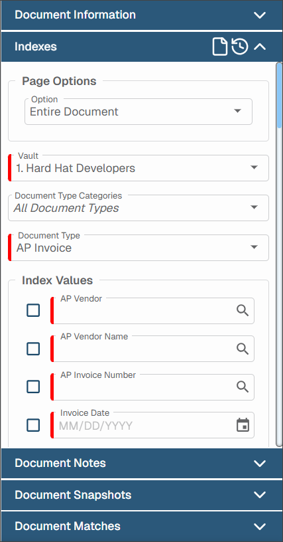This screenshot has height=542, width=283.
Task: Expand the Document Information section
Action: tap(142, 15)
